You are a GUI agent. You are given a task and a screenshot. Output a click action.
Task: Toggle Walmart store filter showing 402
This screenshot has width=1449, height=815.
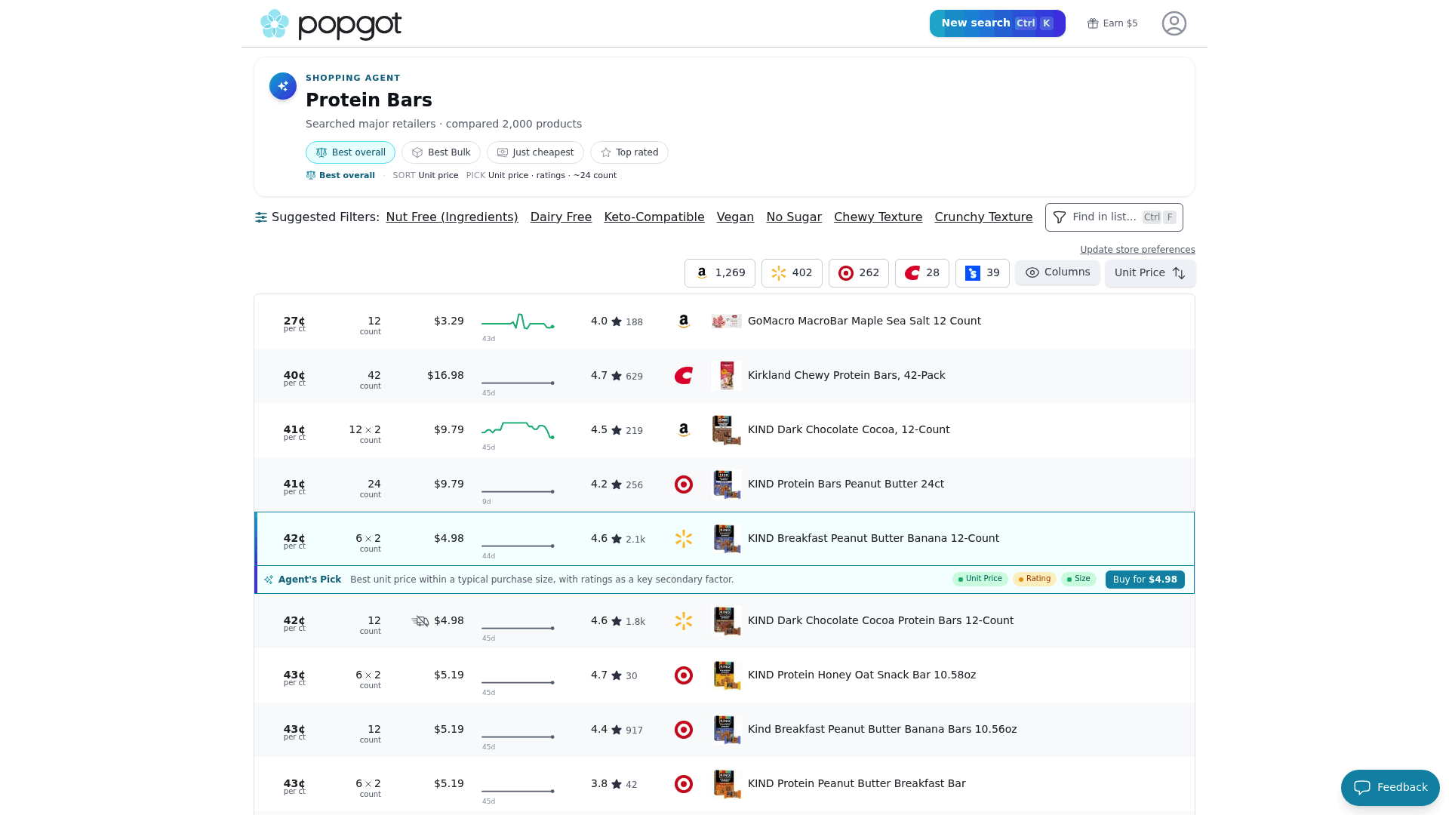pos(792,273)
